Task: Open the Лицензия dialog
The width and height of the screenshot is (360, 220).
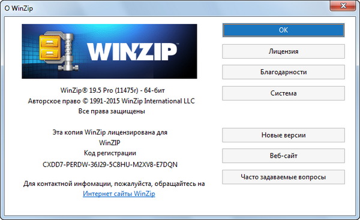Action: click(283, 51)
